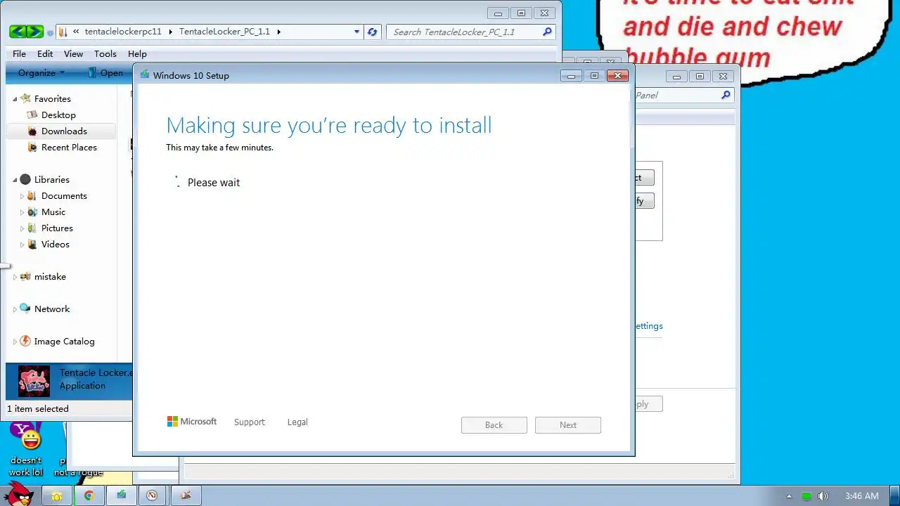Screen dimensions: 900x506
Task: Select TentacleLocker_PC_1.1 in the address path
Action: tap(224, 32)
